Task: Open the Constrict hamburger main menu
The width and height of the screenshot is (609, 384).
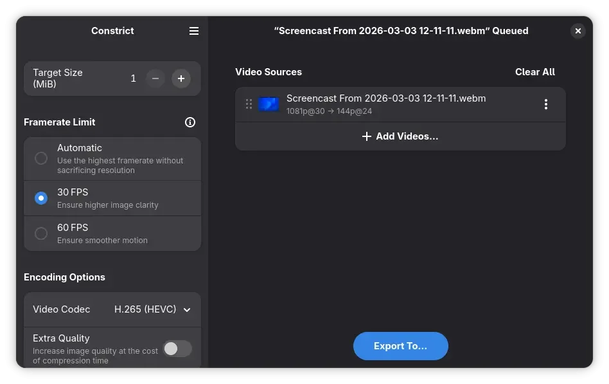Action: pyautogui.click(x=194, y=31)
